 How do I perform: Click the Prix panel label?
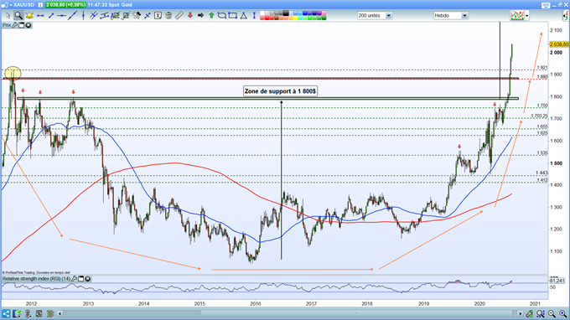tap(7, 25)
